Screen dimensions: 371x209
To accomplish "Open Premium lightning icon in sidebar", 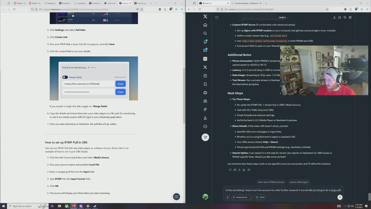I will [x=205, y=109].
